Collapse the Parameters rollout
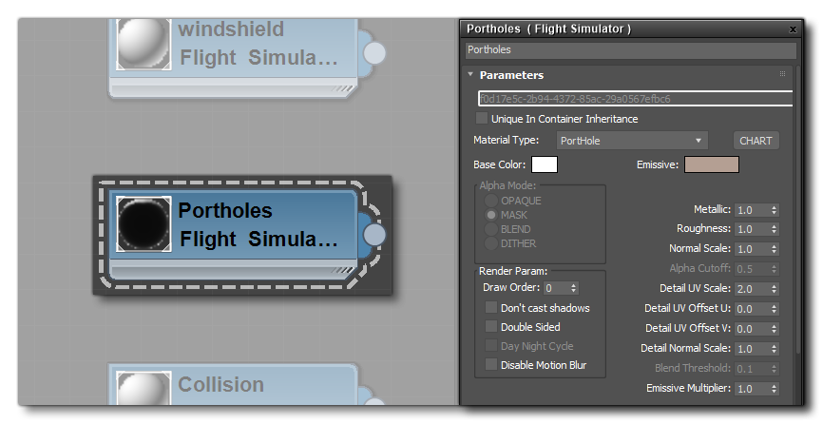The height and width of the screenshot is (424, 823). click(470, 74)
